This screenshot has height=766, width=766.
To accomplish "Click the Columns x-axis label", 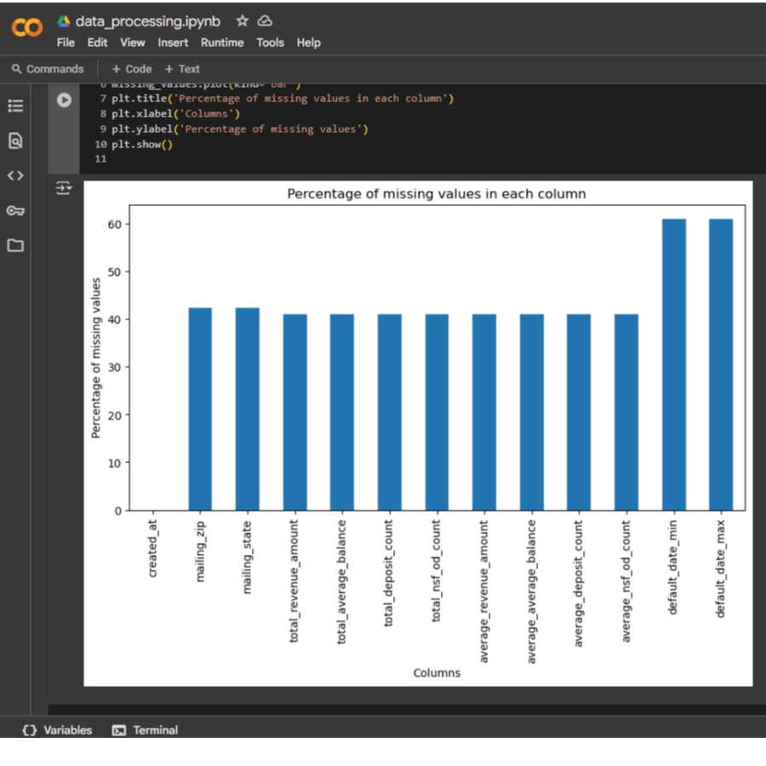I will 437,672.
